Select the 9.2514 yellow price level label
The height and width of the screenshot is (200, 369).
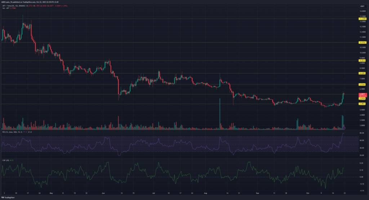[362, 60]
